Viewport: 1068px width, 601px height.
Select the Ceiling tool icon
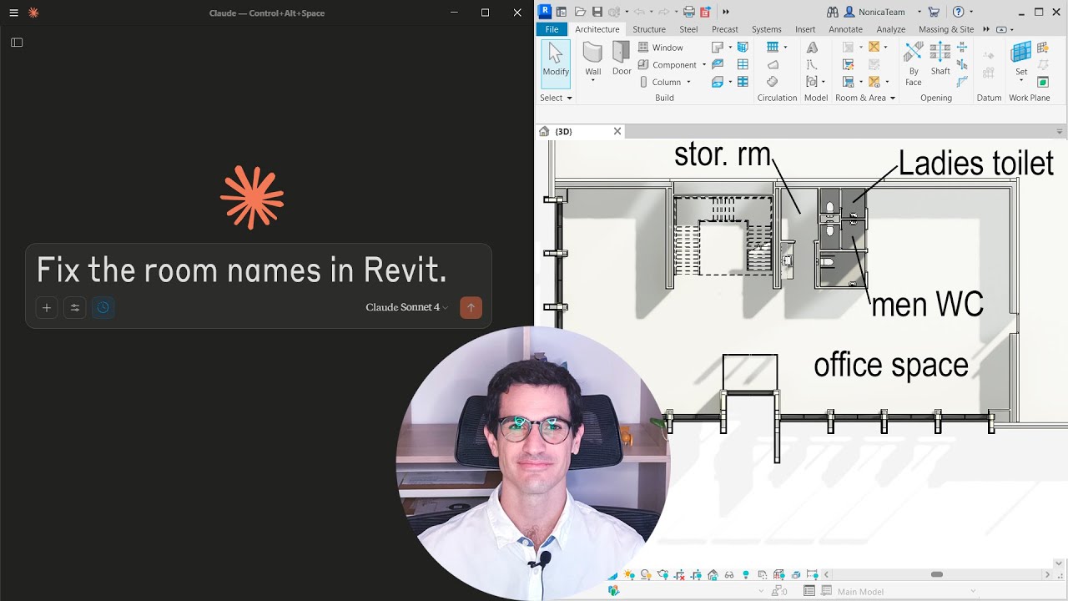tap(718, 64)
